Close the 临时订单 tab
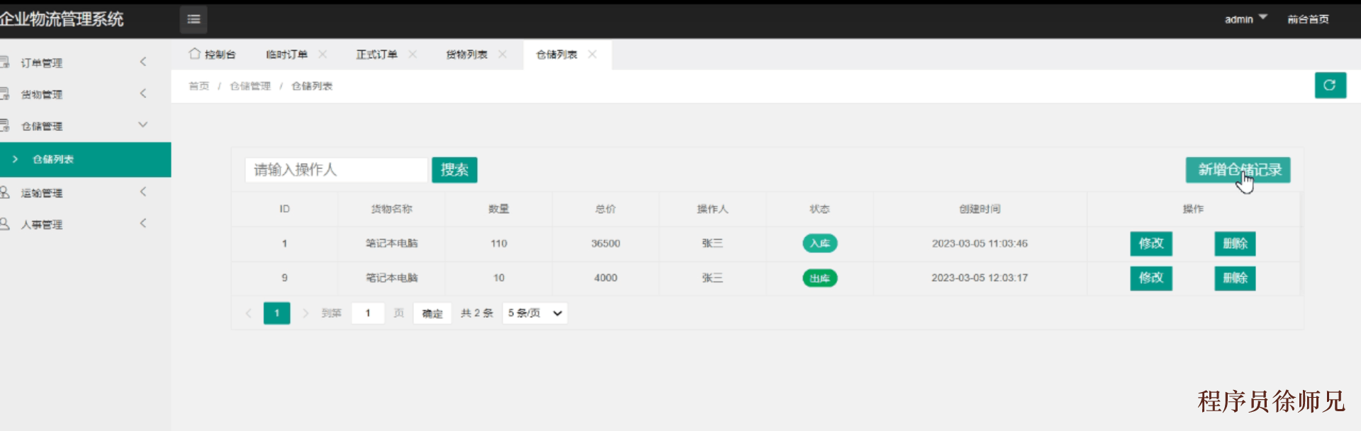This screenshot has width=1361, height=431. pos(323,54)
